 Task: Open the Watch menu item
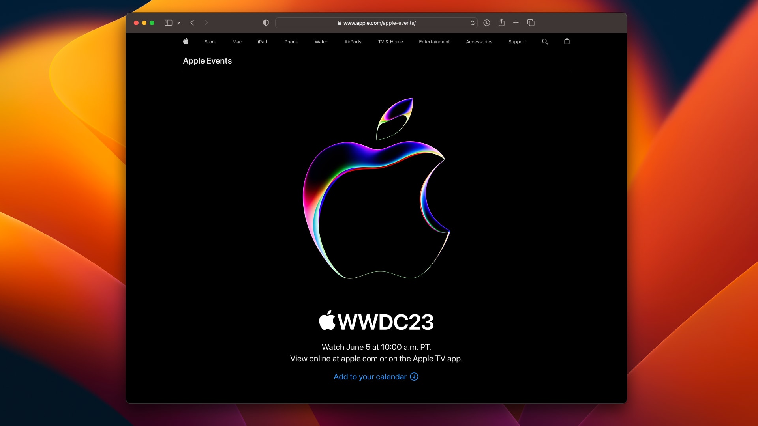pos(322,42)
